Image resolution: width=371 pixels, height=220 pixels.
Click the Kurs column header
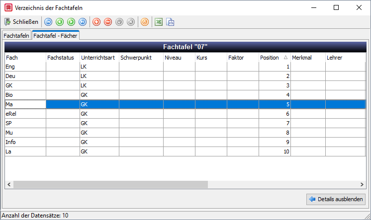(x=211, y=58)
